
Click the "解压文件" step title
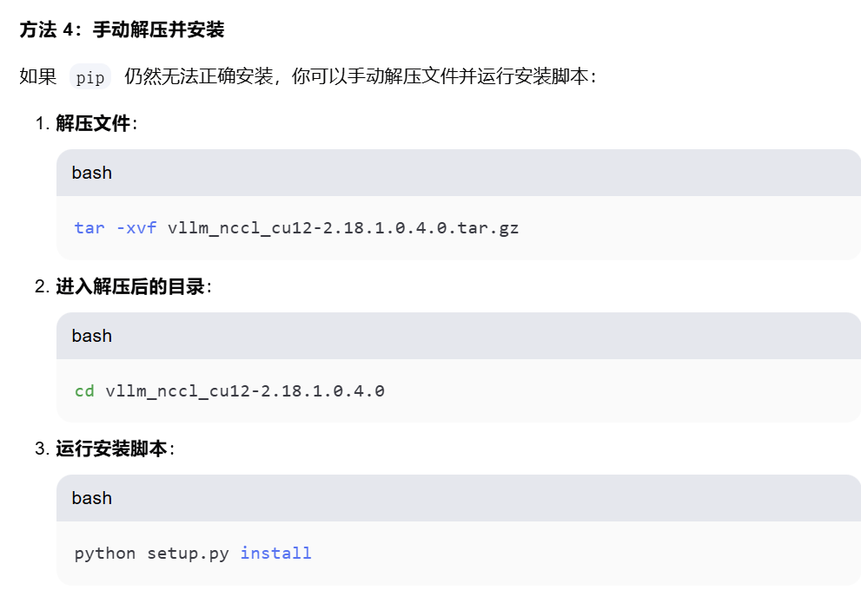pyautogui.click(x=93, y=124)
